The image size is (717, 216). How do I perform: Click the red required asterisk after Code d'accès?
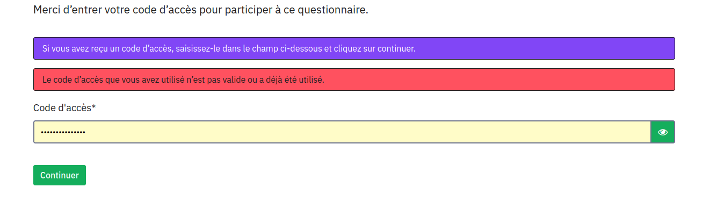(94, 107)
